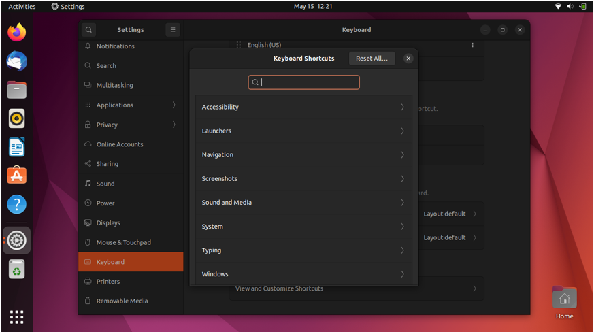Image resolution: width=594 pixels, height=332 pixels.
Task: Open the Home folder desktop icon
Action: tap(565, 303)
